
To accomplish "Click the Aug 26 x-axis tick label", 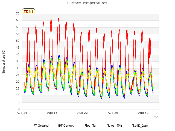I will point(113,113).
